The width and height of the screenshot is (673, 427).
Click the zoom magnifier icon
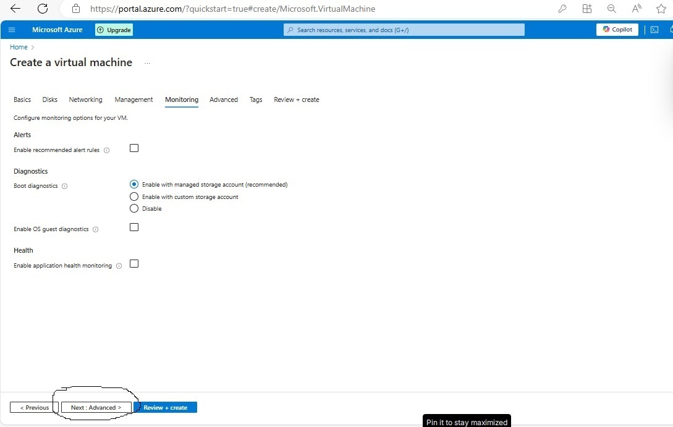coord(612,9)
